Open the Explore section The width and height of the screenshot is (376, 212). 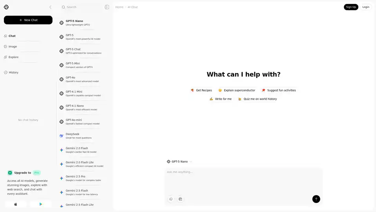(13, 57)
